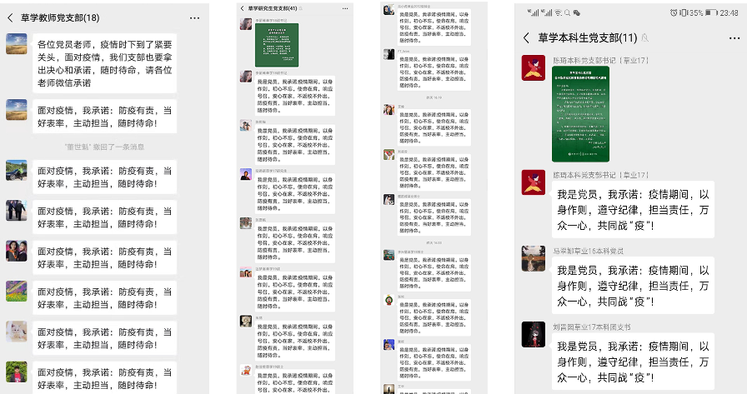Screen dimensions: 747x394
Task: Tap sender name 马翠魁草业16本科党员
Action: coord(588,251)
